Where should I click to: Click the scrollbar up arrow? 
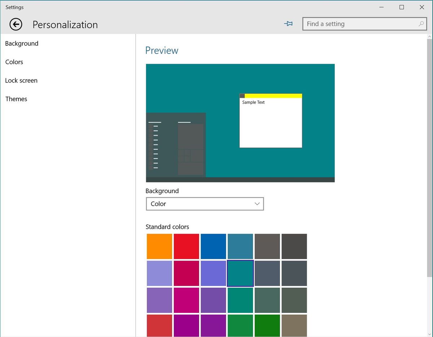click(x=430, y=36)
